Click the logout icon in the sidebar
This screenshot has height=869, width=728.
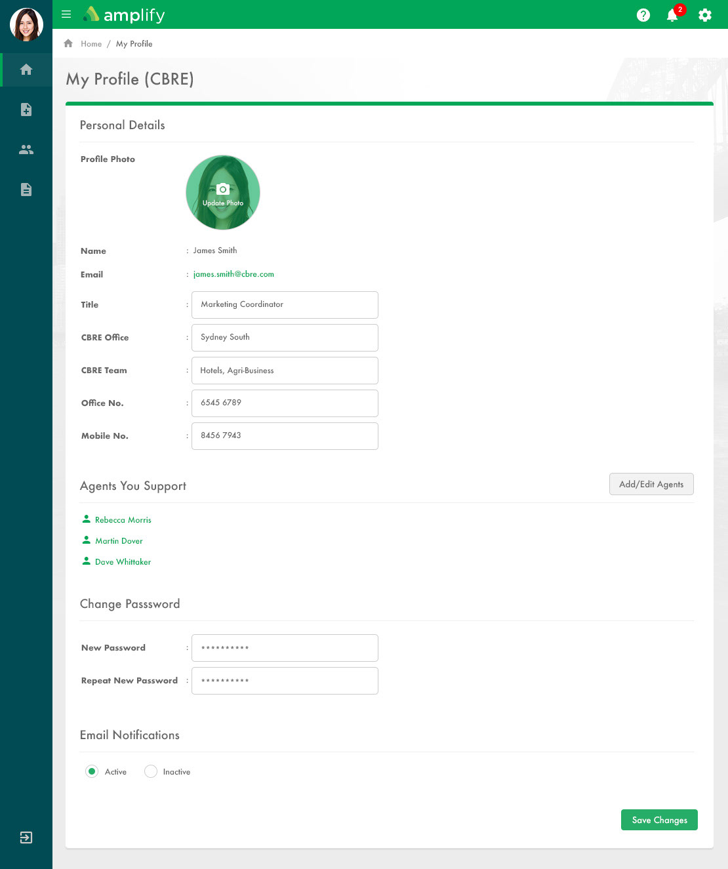tap(26, 838)
